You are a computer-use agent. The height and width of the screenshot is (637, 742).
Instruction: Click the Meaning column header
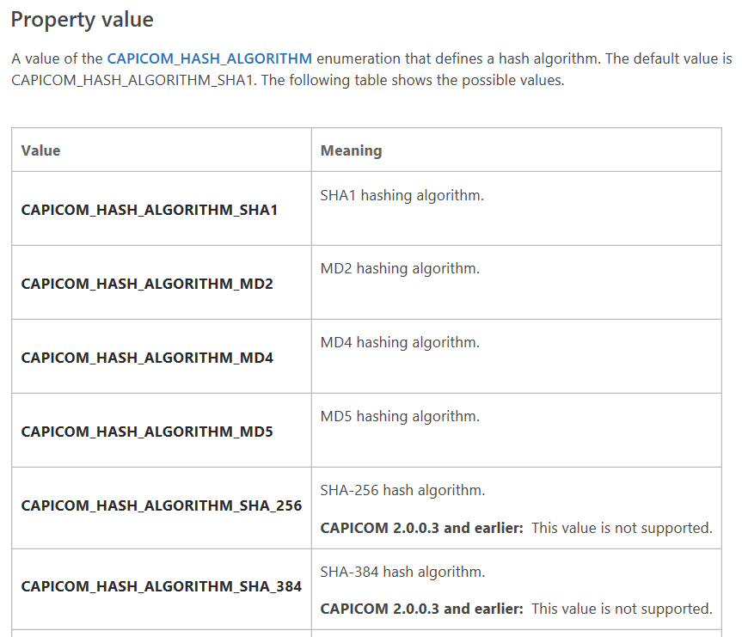pyautogui.click(x=351, y=150)
